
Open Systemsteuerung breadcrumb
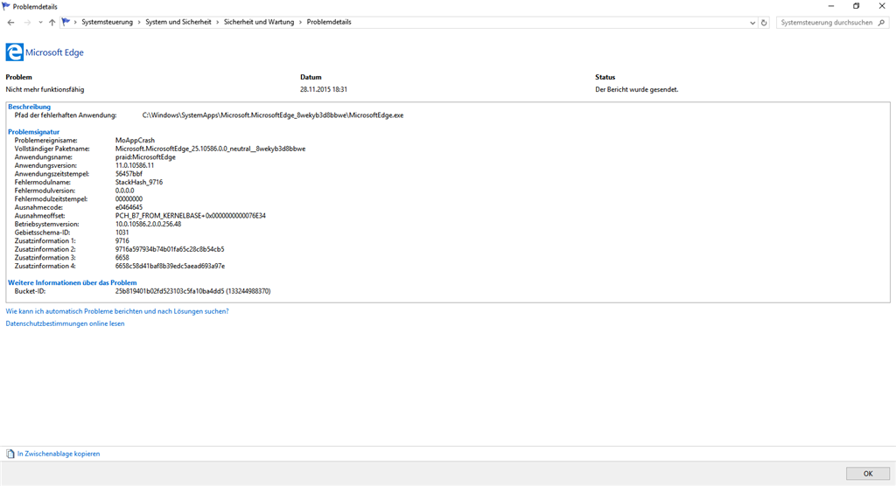point(107,22)
